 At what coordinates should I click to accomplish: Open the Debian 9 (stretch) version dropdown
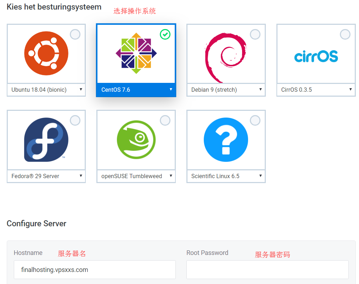226,90
